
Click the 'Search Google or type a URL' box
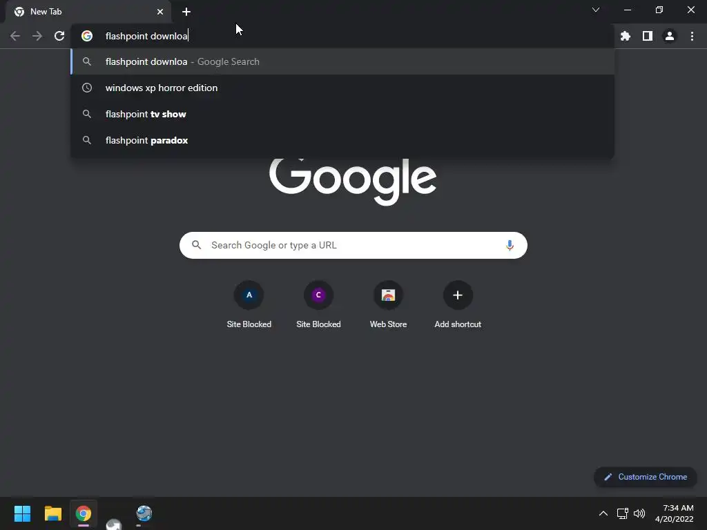click(x=353, y=245)
